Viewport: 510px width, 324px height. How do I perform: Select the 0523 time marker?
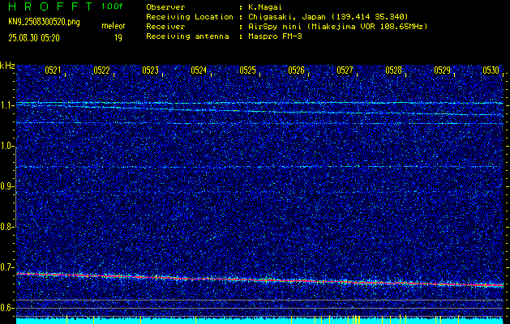150,70
